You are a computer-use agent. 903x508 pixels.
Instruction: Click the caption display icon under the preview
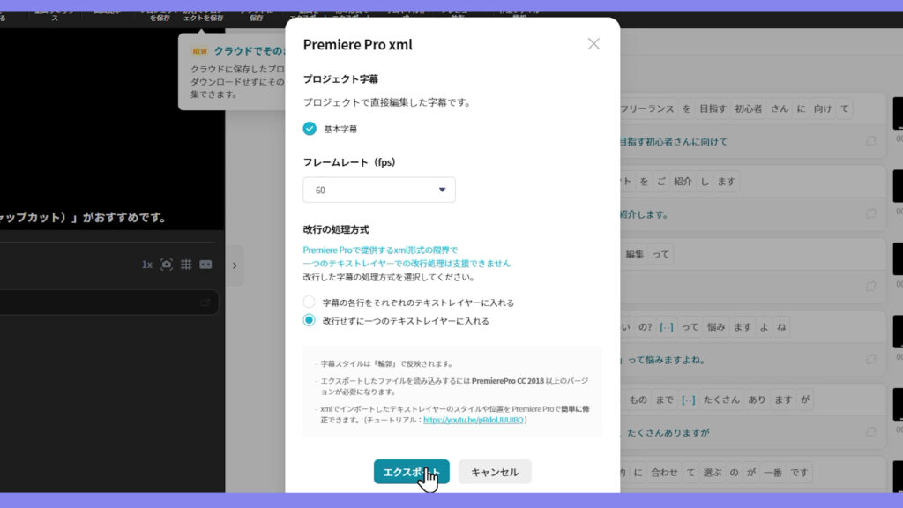coord(205,265)
